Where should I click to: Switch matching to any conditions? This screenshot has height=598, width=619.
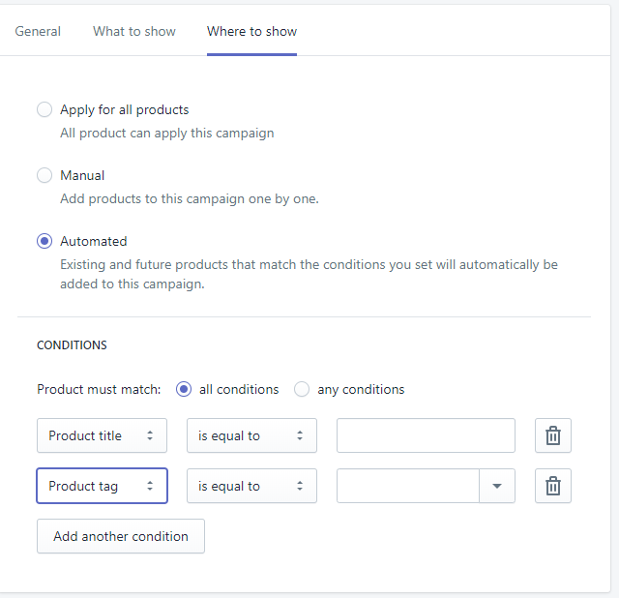pos(302,389)
